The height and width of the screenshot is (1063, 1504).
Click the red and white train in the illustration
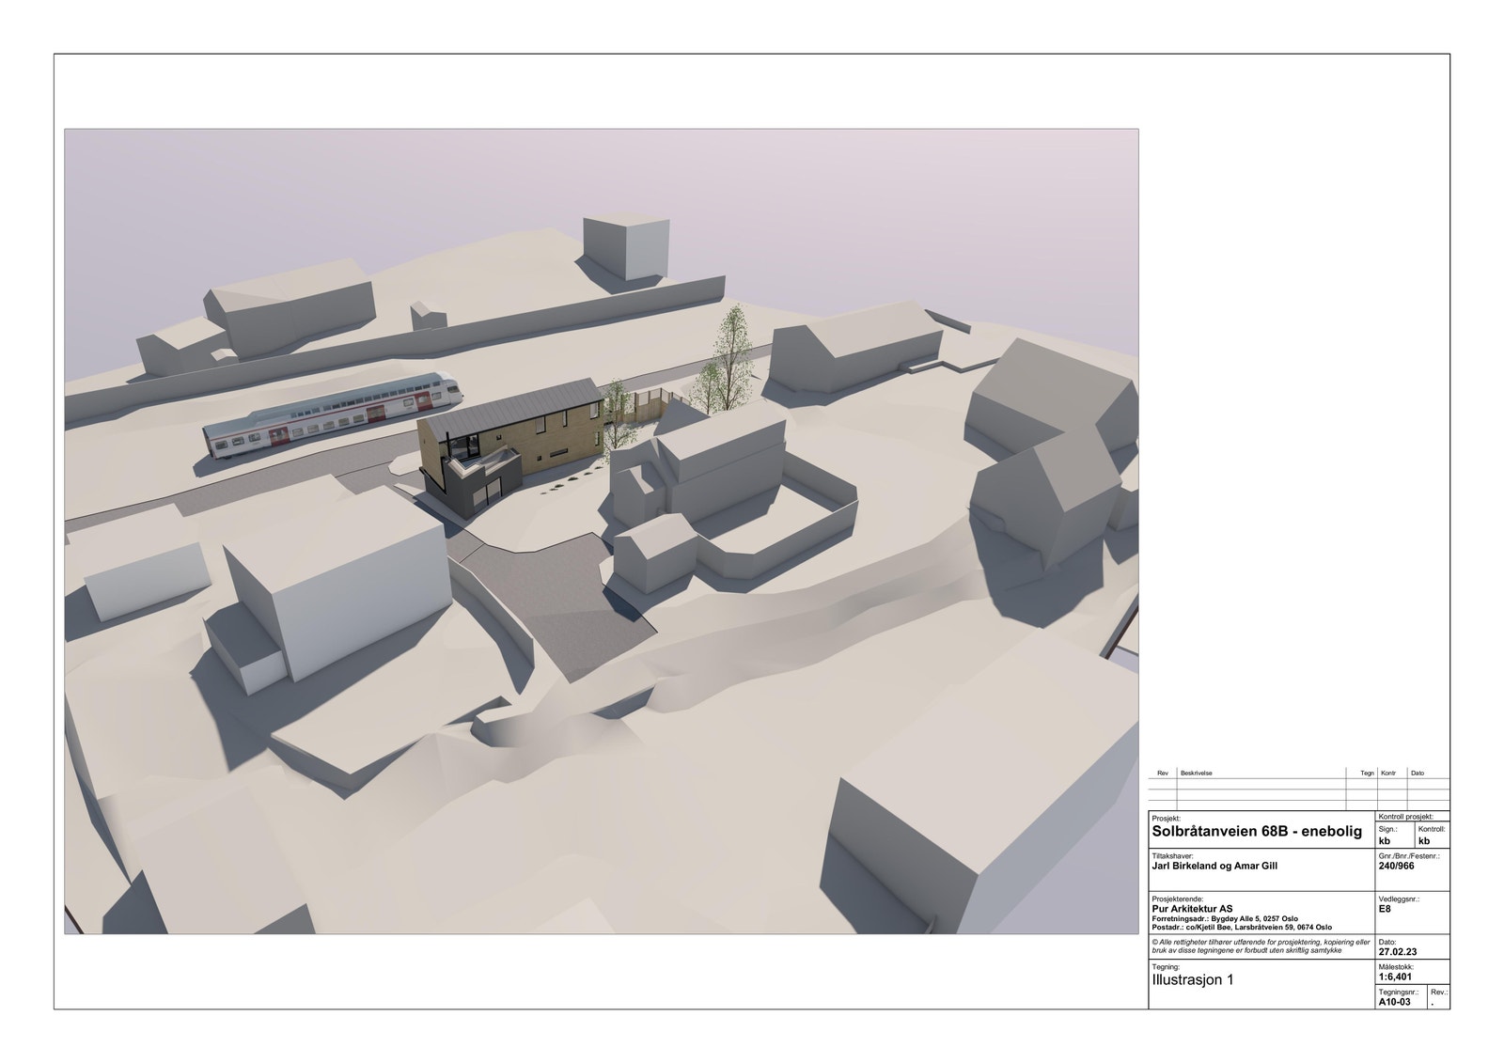333,414
